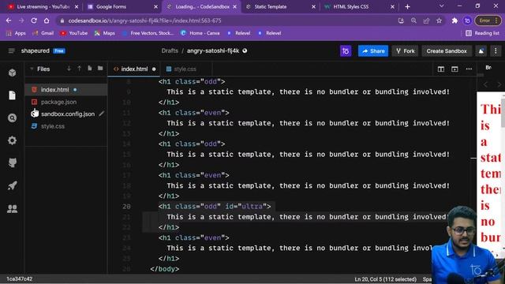Switch to the style.css editor tab
The width and height of the screenshot is (505, 284).
185,69
